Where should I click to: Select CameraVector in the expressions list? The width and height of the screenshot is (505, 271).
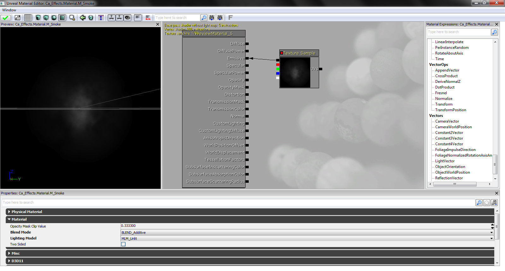(x=447, y=121)
